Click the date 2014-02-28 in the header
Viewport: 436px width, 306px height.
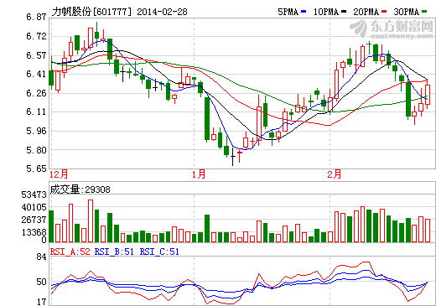click(x=162, y=12)
